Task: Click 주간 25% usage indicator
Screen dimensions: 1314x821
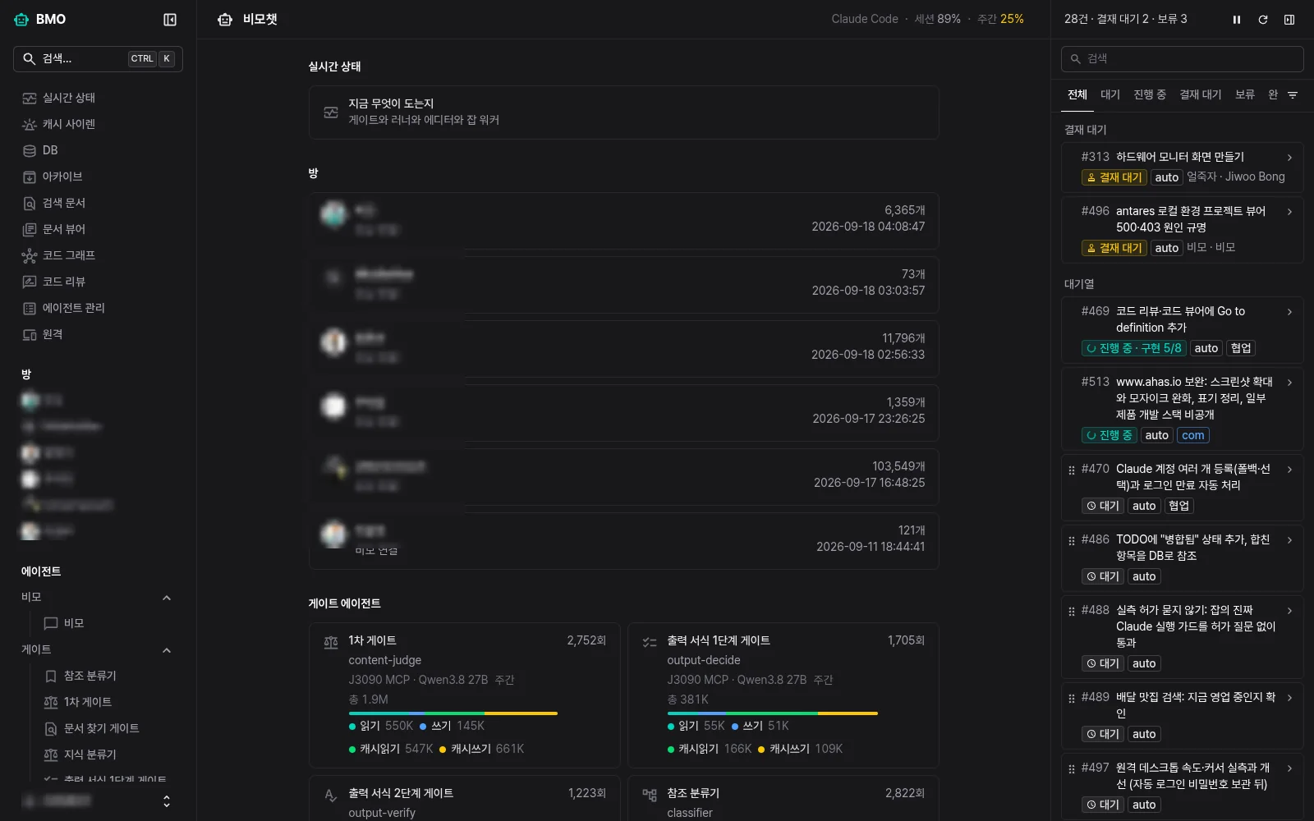Action: [1000, 19]
